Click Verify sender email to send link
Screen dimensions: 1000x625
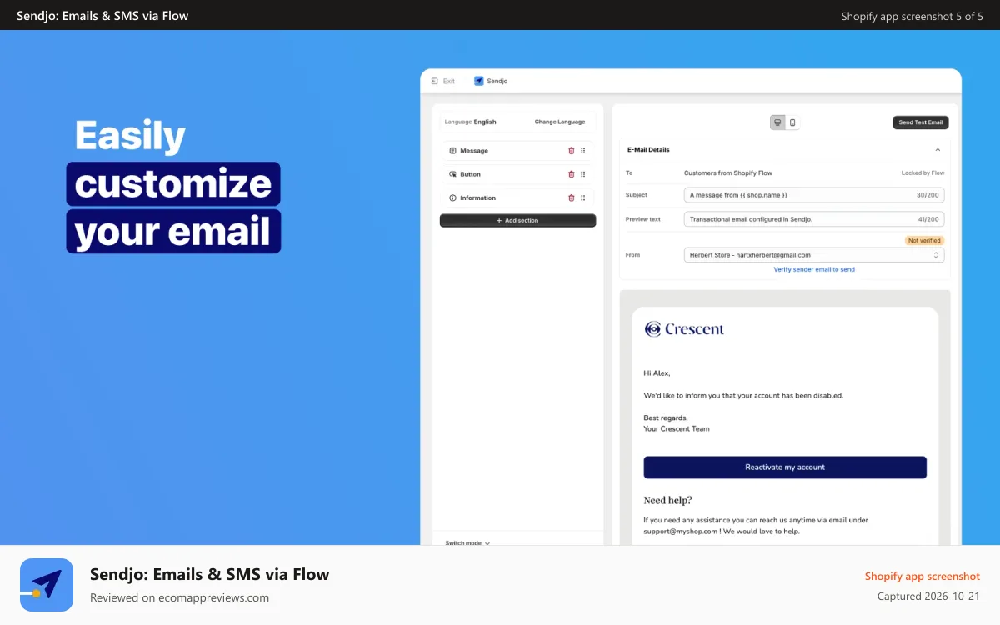pyautogui.click(x=814, y=269)
